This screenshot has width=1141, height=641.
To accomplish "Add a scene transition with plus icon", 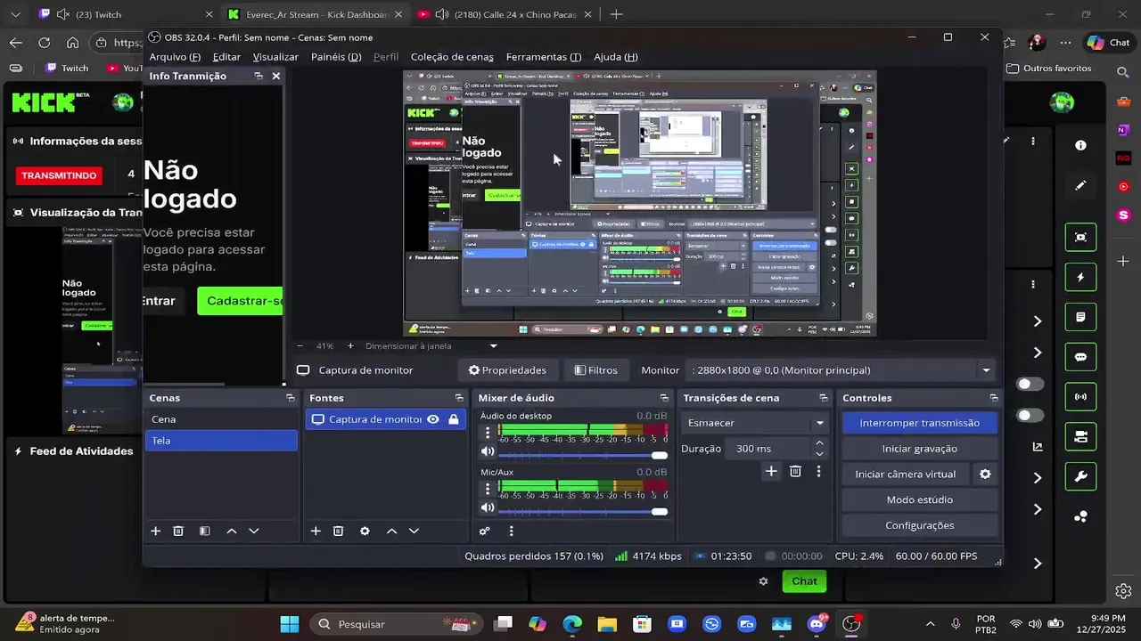I will pos(771,471).
